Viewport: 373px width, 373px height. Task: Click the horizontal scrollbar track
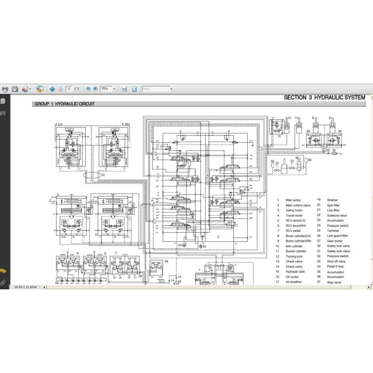tap(207, 287)
